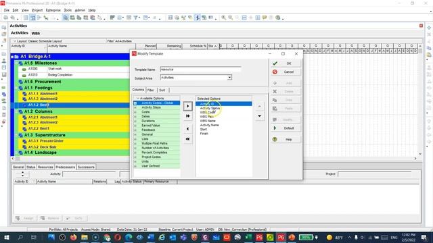Open Firefox from the taskbar
Image resolution: width=433 pixels, height=243 pixels.
pos(74,237)
